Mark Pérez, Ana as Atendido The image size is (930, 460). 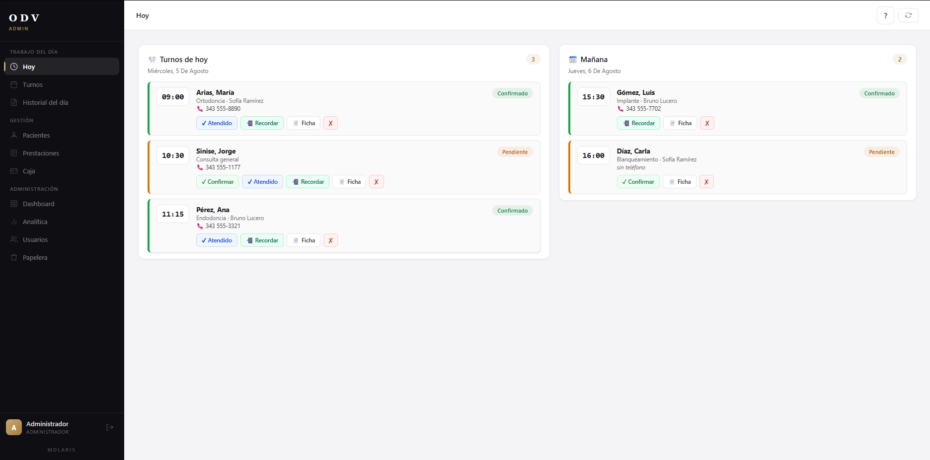[x=217, y=240]
